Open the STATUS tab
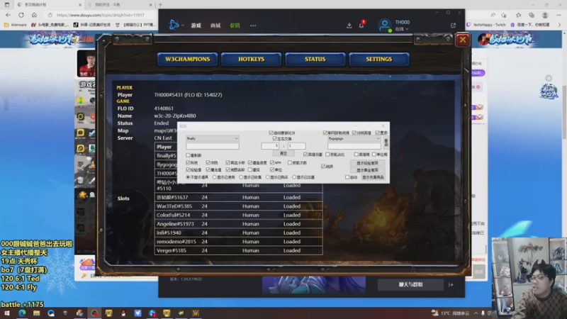Viewport: 567px width, 319px height. (x=315, y=60)
